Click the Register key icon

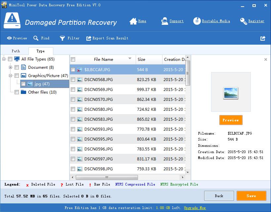pyautogui.click(x=244, y=21)
